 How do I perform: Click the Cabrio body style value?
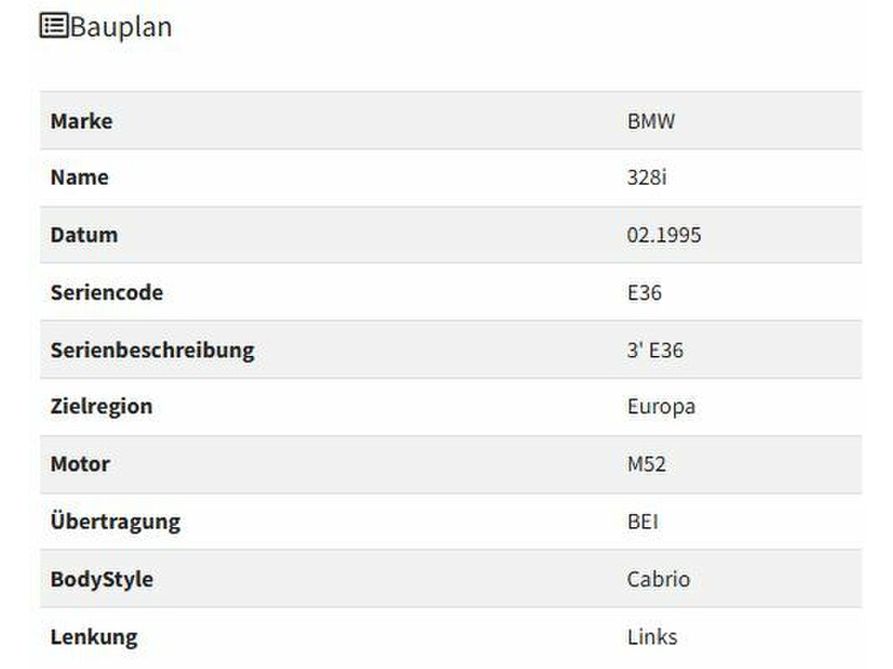(x=658, y=579)
